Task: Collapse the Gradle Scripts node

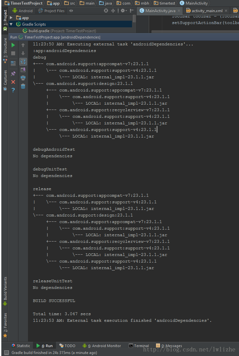Action: pos(11,24)
